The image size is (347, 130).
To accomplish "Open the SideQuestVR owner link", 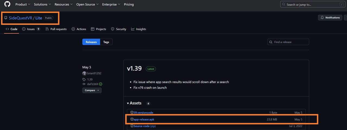I will click(x=20, y=18).
